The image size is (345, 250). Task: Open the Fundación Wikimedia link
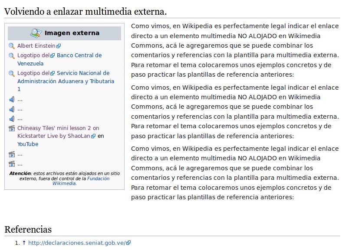(x=98, y=179)
